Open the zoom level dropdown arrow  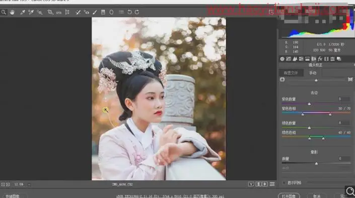point(29,184)
